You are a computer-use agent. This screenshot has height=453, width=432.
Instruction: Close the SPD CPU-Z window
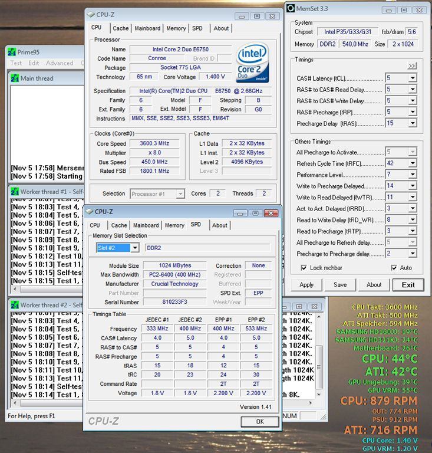(271, 213)
